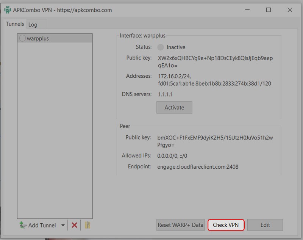Select the Tunnels tab
The width and height of the screenshot is (303, 240).
coord(15,24)
